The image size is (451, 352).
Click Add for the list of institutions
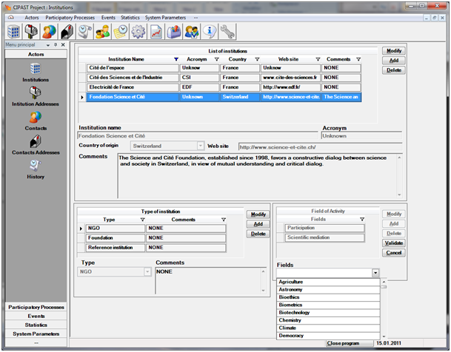coord(394,61)
